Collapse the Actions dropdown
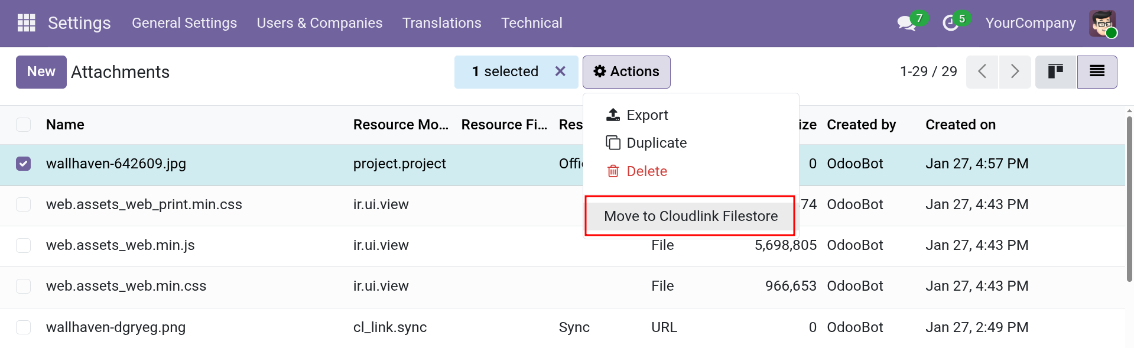Viewport: 1134px width, 348px height. (x=626, y=72)
